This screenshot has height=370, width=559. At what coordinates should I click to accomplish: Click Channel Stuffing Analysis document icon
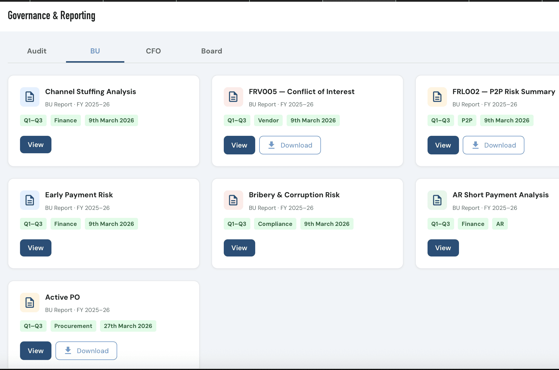(x=30, y=97)
